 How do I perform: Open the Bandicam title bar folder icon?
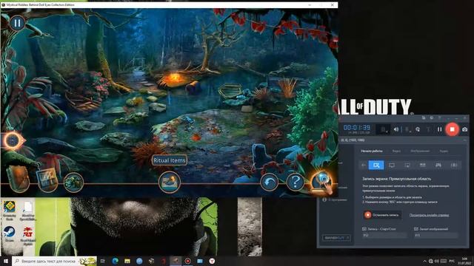(x=424, y=118)
